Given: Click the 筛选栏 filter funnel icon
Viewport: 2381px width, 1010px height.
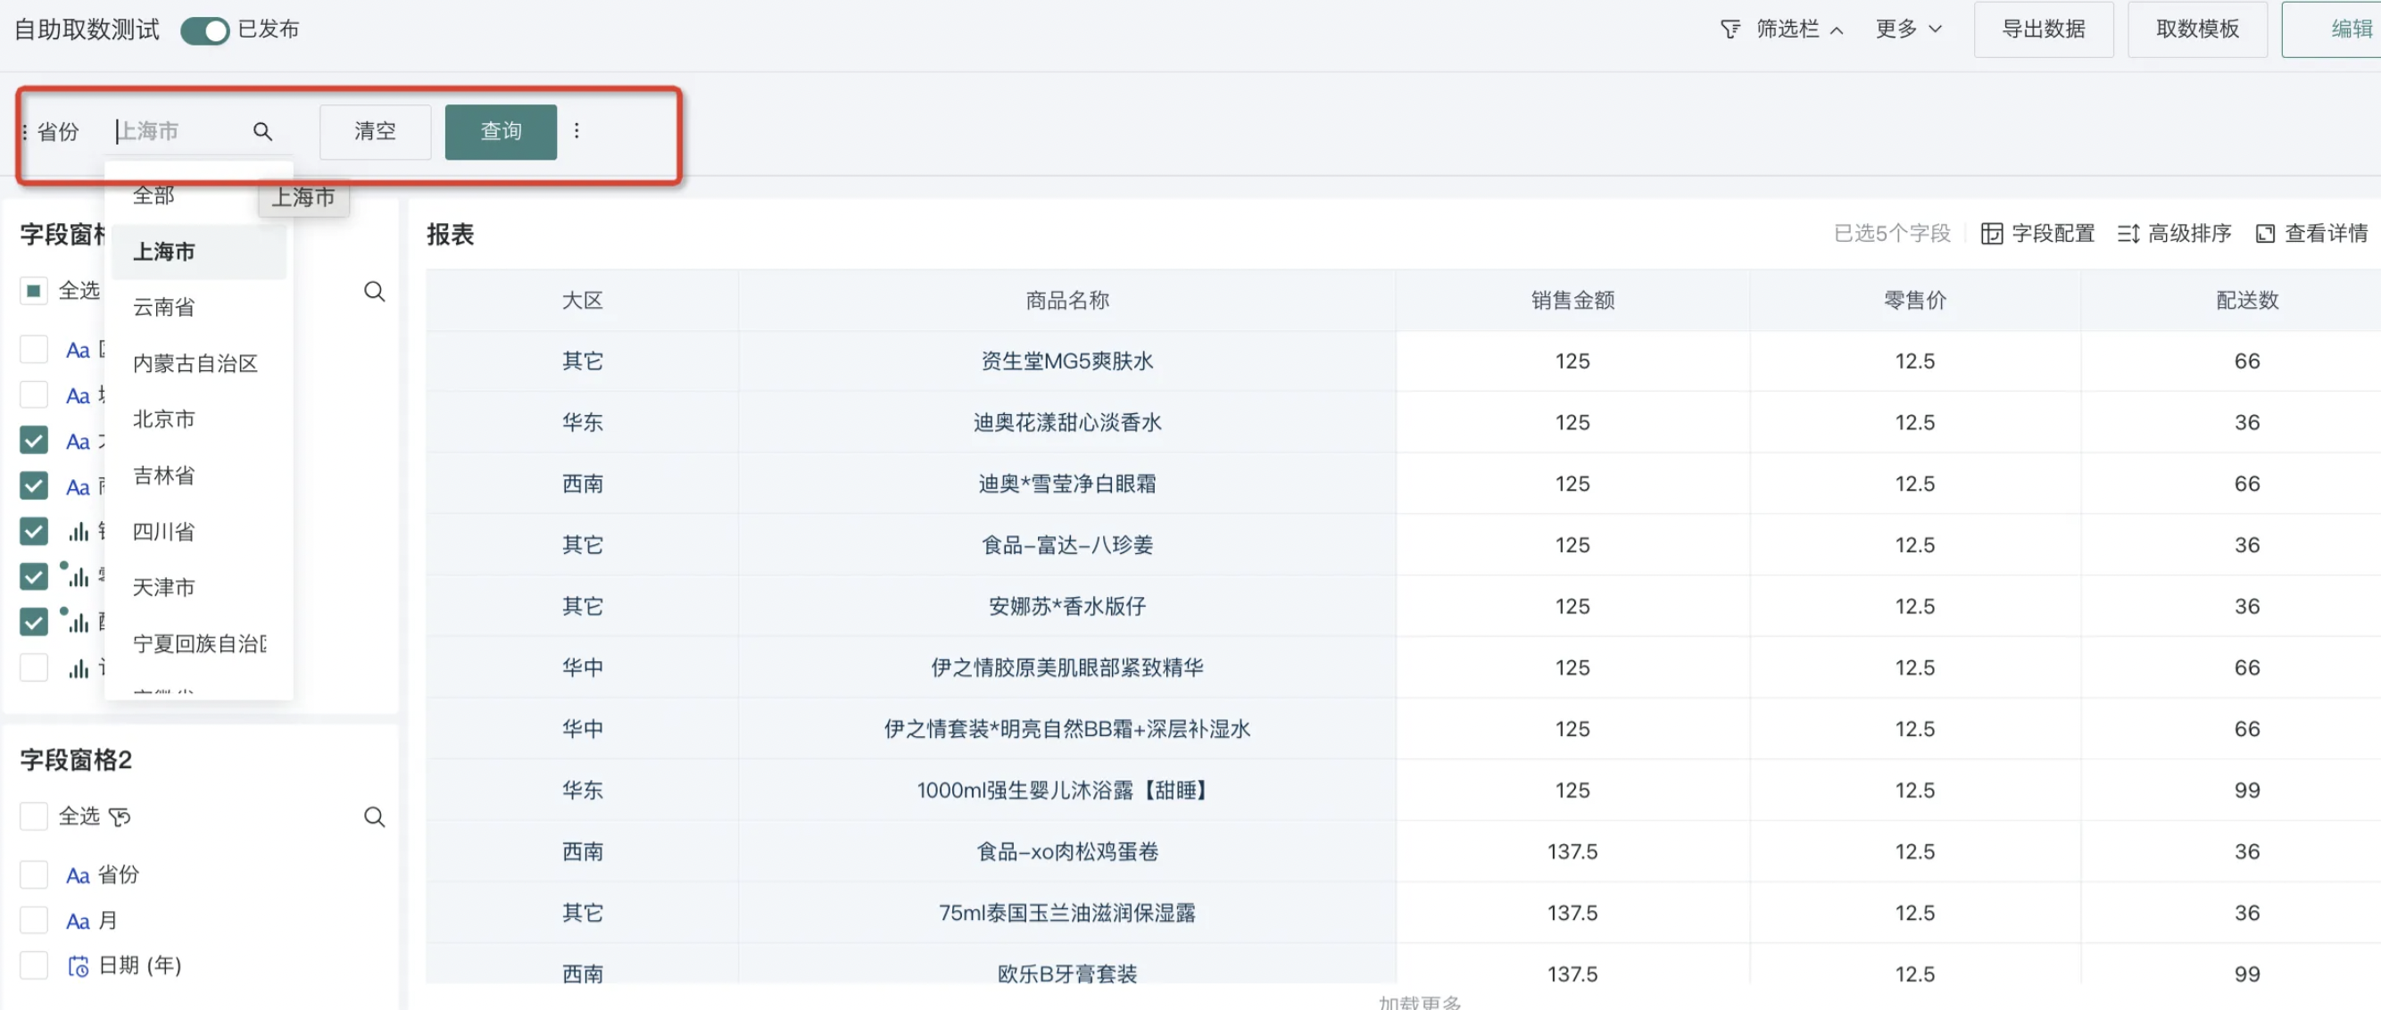Looking at the screenshot, I should (x=1730, y=29).
